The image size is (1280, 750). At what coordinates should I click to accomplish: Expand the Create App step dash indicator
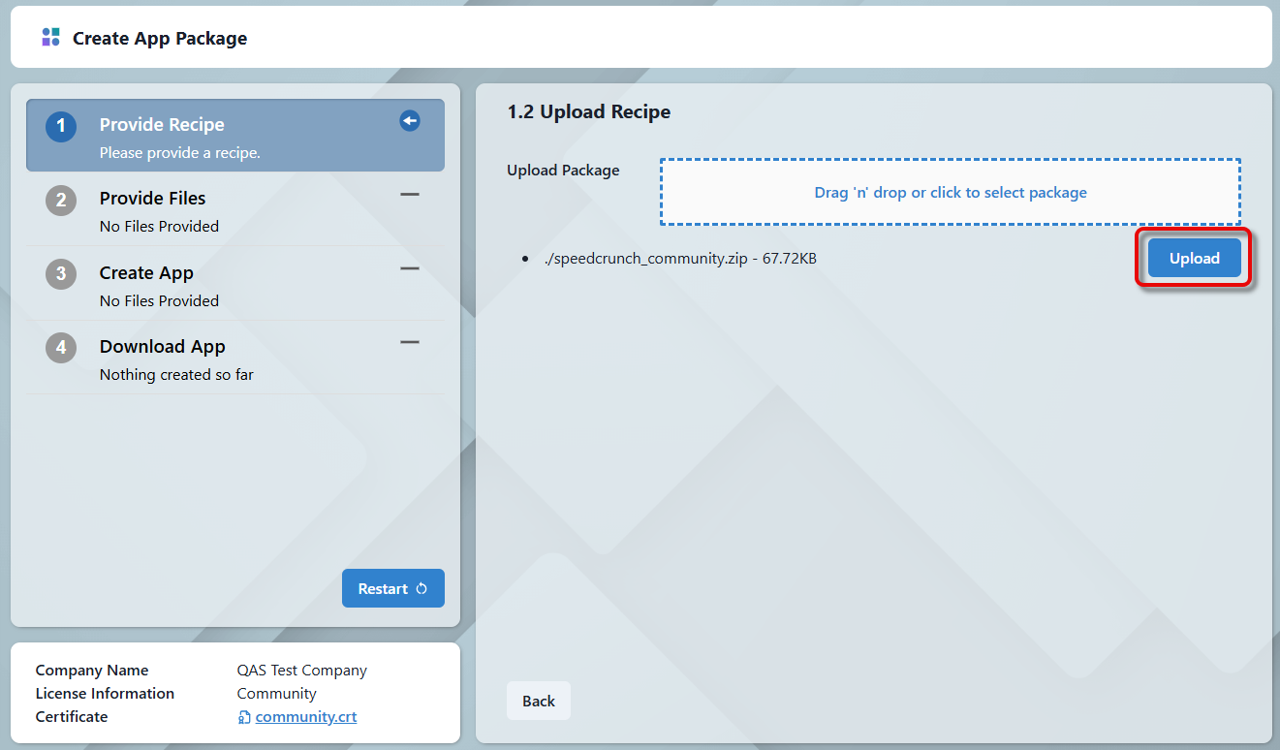point(410,268)
